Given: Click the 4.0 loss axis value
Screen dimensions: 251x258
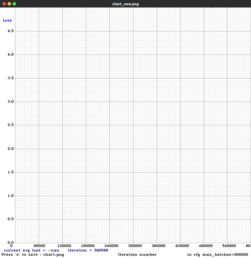Looking at the screenshot, I should [11, 54].
